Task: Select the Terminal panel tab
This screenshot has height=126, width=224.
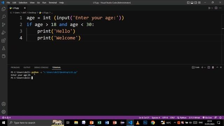Action: pyautogui.click(x=56, y=67)
